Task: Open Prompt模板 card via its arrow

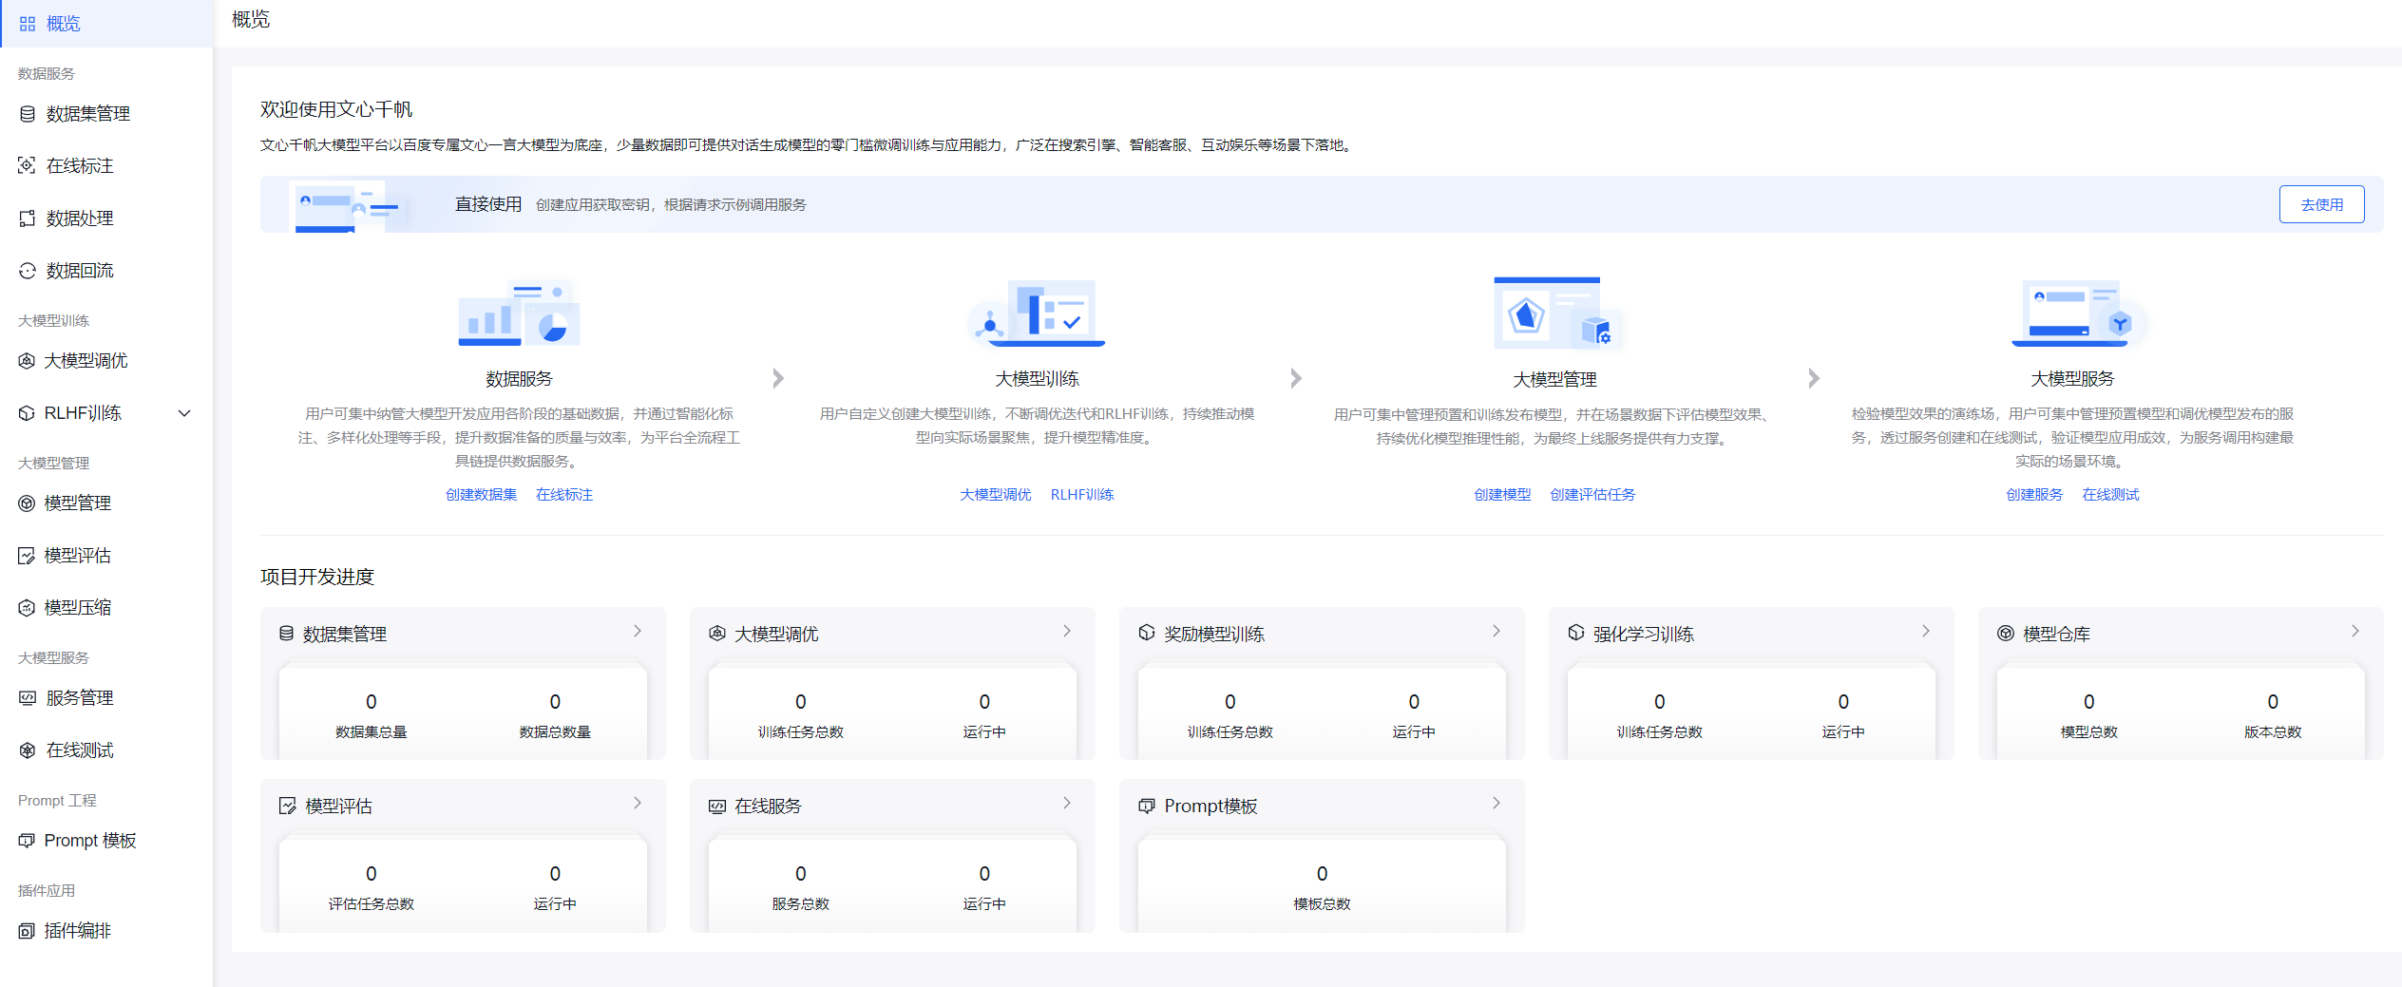Action: pos(1496,803)
